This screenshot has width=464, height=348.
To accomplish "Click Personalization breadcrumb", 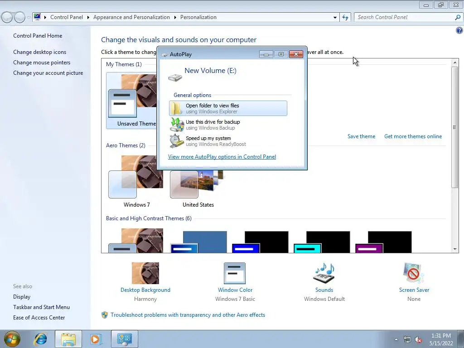I will pyautogui.click(x=198, y=17).
